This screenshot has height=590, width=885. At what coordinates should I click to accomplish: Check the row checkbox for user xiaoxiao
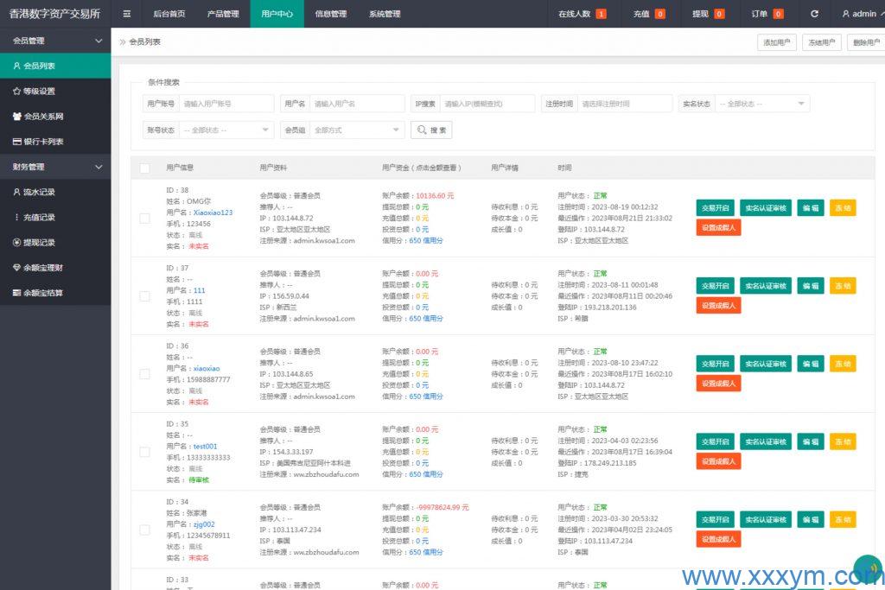[144, 374]
